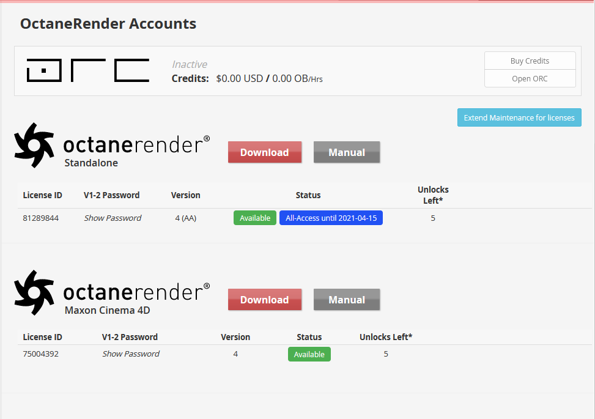
Task: Click the credits value $0.00 USD
Action: pyautogui.click(x=240, y=78)
